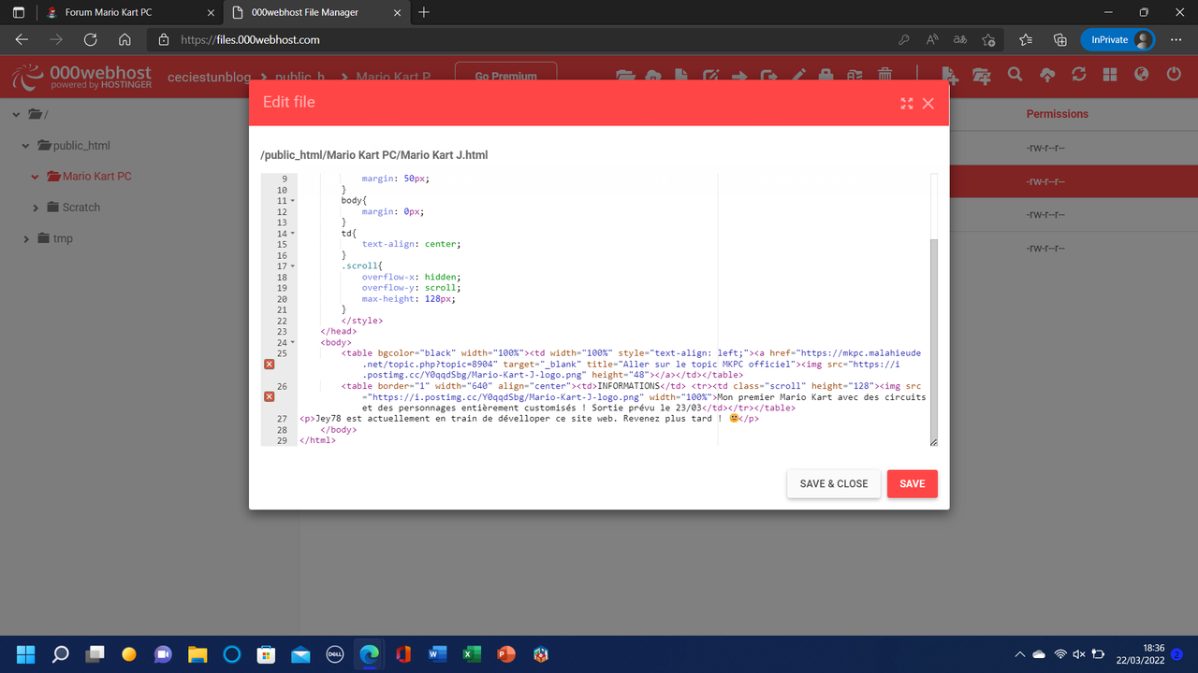1198x673 pixels.
Task: Click the error marker on line 26
Action: (x=270, y=396)
